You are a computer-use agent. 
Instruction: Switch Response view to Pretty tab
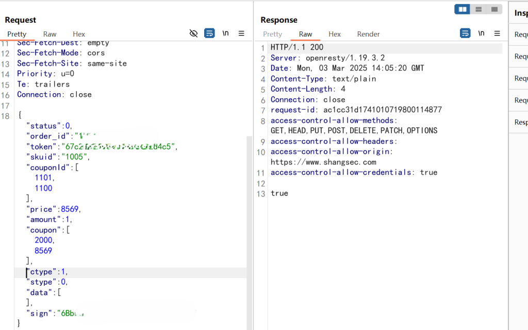[272, 34]
